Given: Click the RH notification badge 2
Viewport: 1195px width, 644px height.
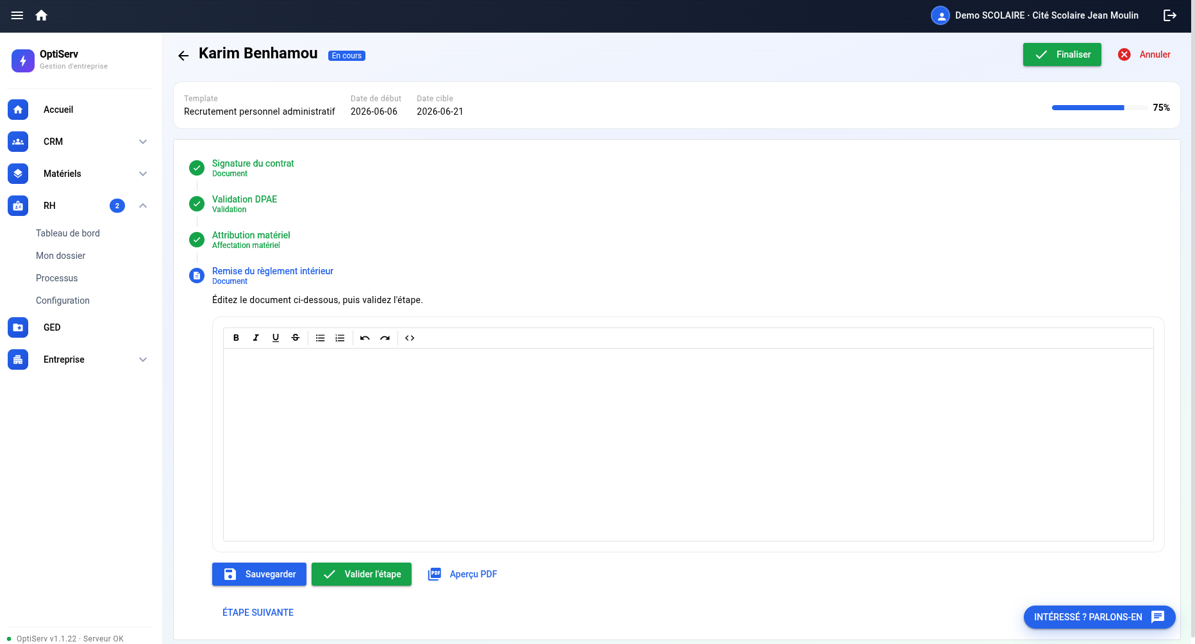Looking at the screenshot, I should (117, 206).
